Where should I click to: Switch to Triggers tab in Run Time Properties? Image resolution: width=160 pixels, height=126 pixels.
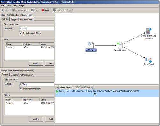(14, 19)
